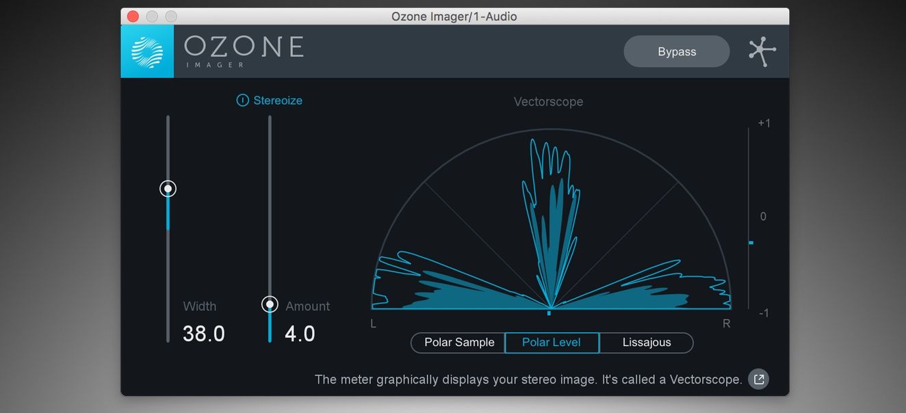Click the Amount value 4.0
The image size is (906, 413).
click(300, 334)
